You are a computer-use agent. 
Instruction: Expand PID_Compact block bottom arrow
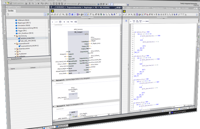(79, 73)
